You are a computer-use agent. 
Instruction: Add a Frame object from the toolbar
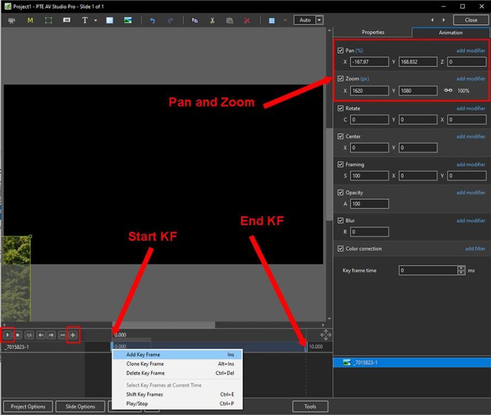tap(48, 20)
